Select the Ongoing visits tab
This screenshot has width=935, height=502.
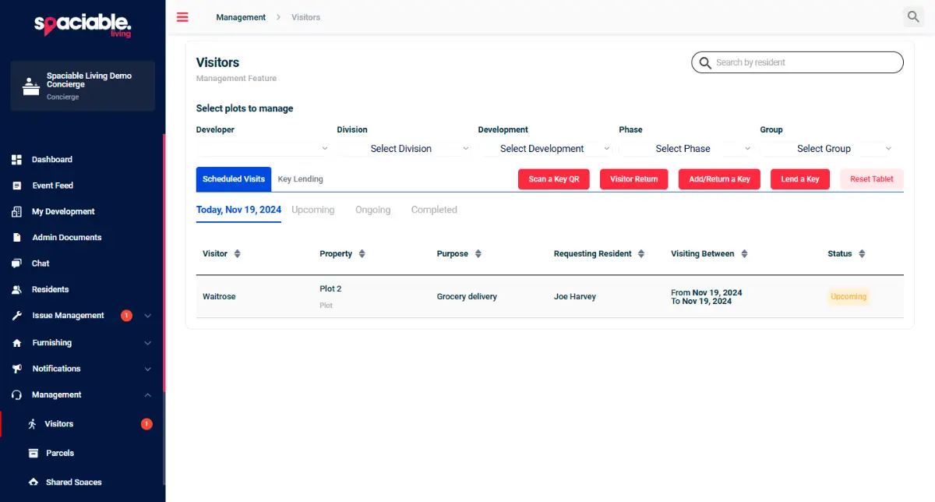click(373, 210)
